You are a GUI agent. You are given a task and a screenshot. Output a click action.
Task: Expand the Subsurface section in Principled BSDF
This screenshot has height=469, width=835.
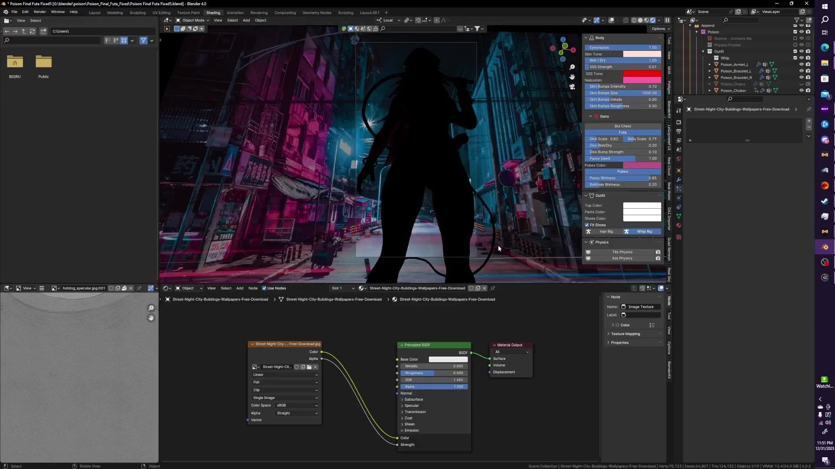413,399
